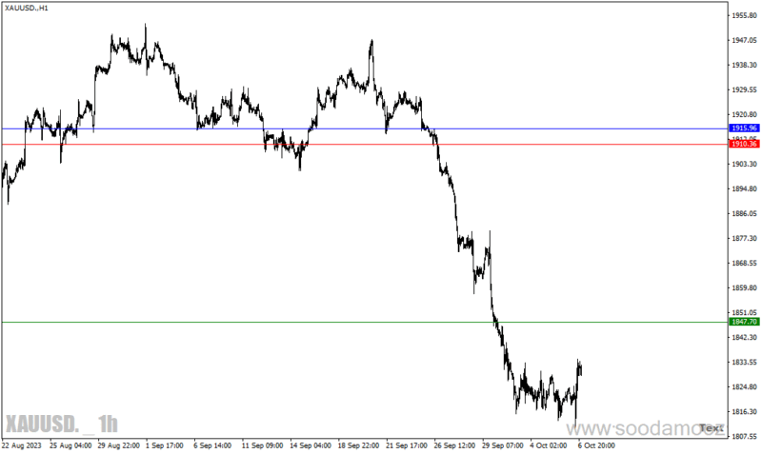The width and height of the screenshot is (762, 454).
Task: Click the 1947.05 price axis label
Action: (x=745, y=40)
